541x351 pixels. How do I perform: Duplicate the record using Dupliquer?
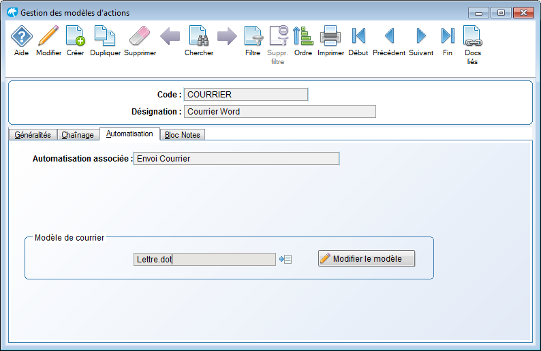click(x=104, y=36)
